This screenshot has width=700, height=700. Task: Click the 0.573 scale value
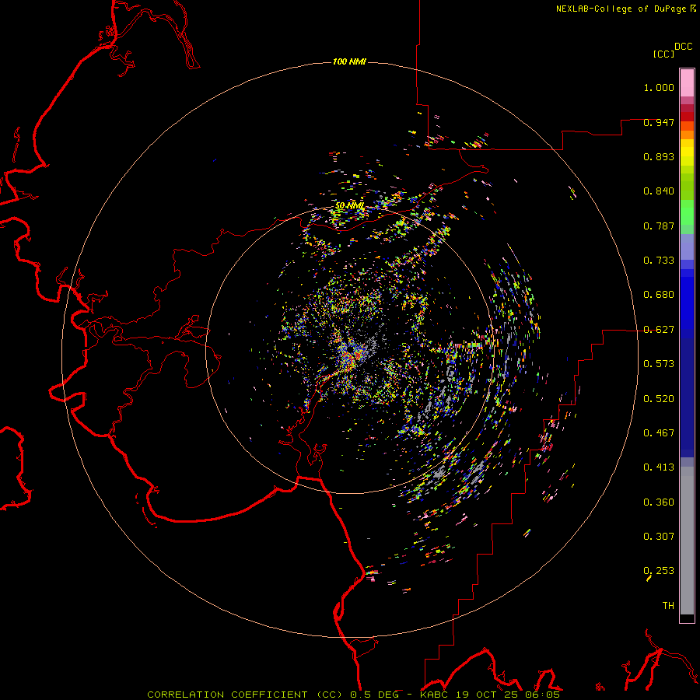click(x=659, y=364)
